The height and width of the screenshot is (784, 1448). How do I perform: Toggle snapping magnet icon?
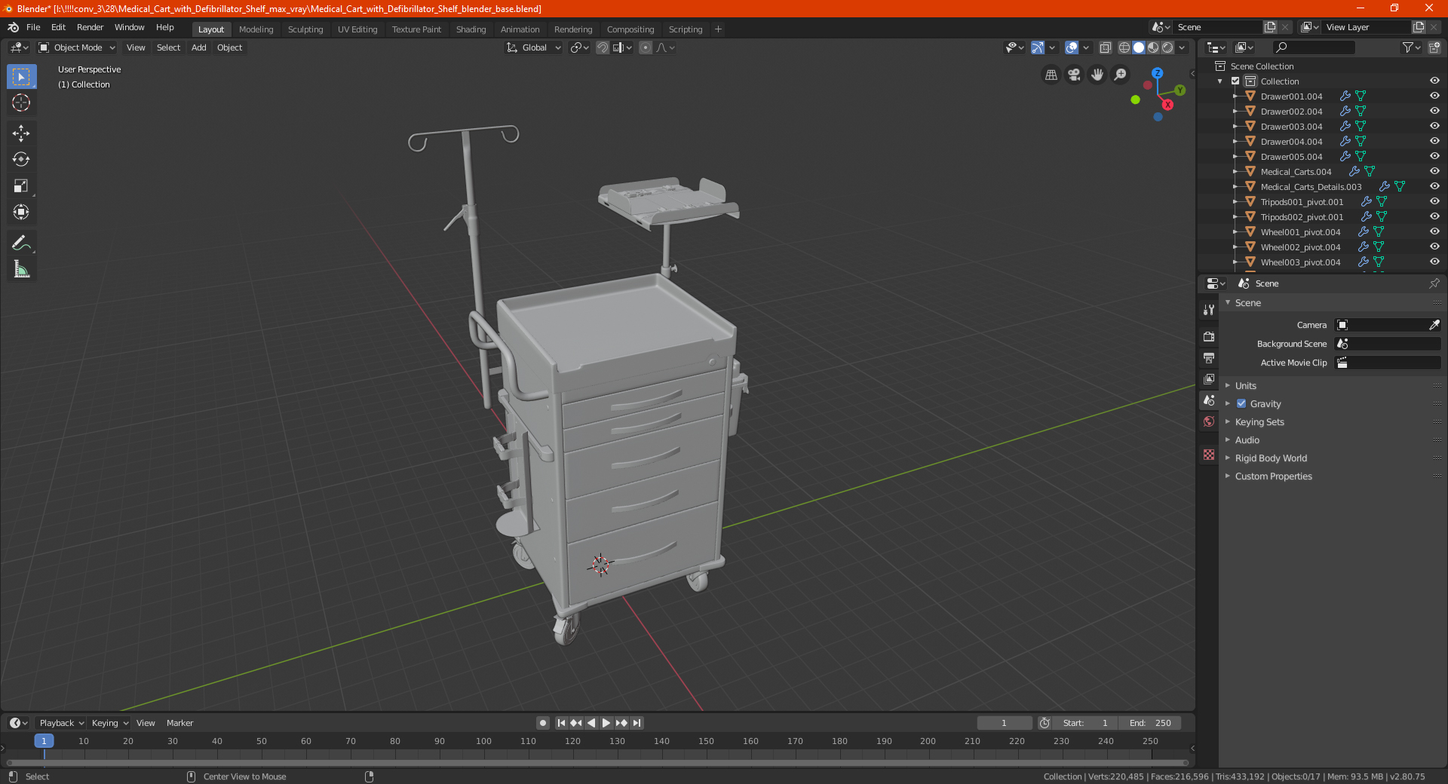(x=603, y=47)
